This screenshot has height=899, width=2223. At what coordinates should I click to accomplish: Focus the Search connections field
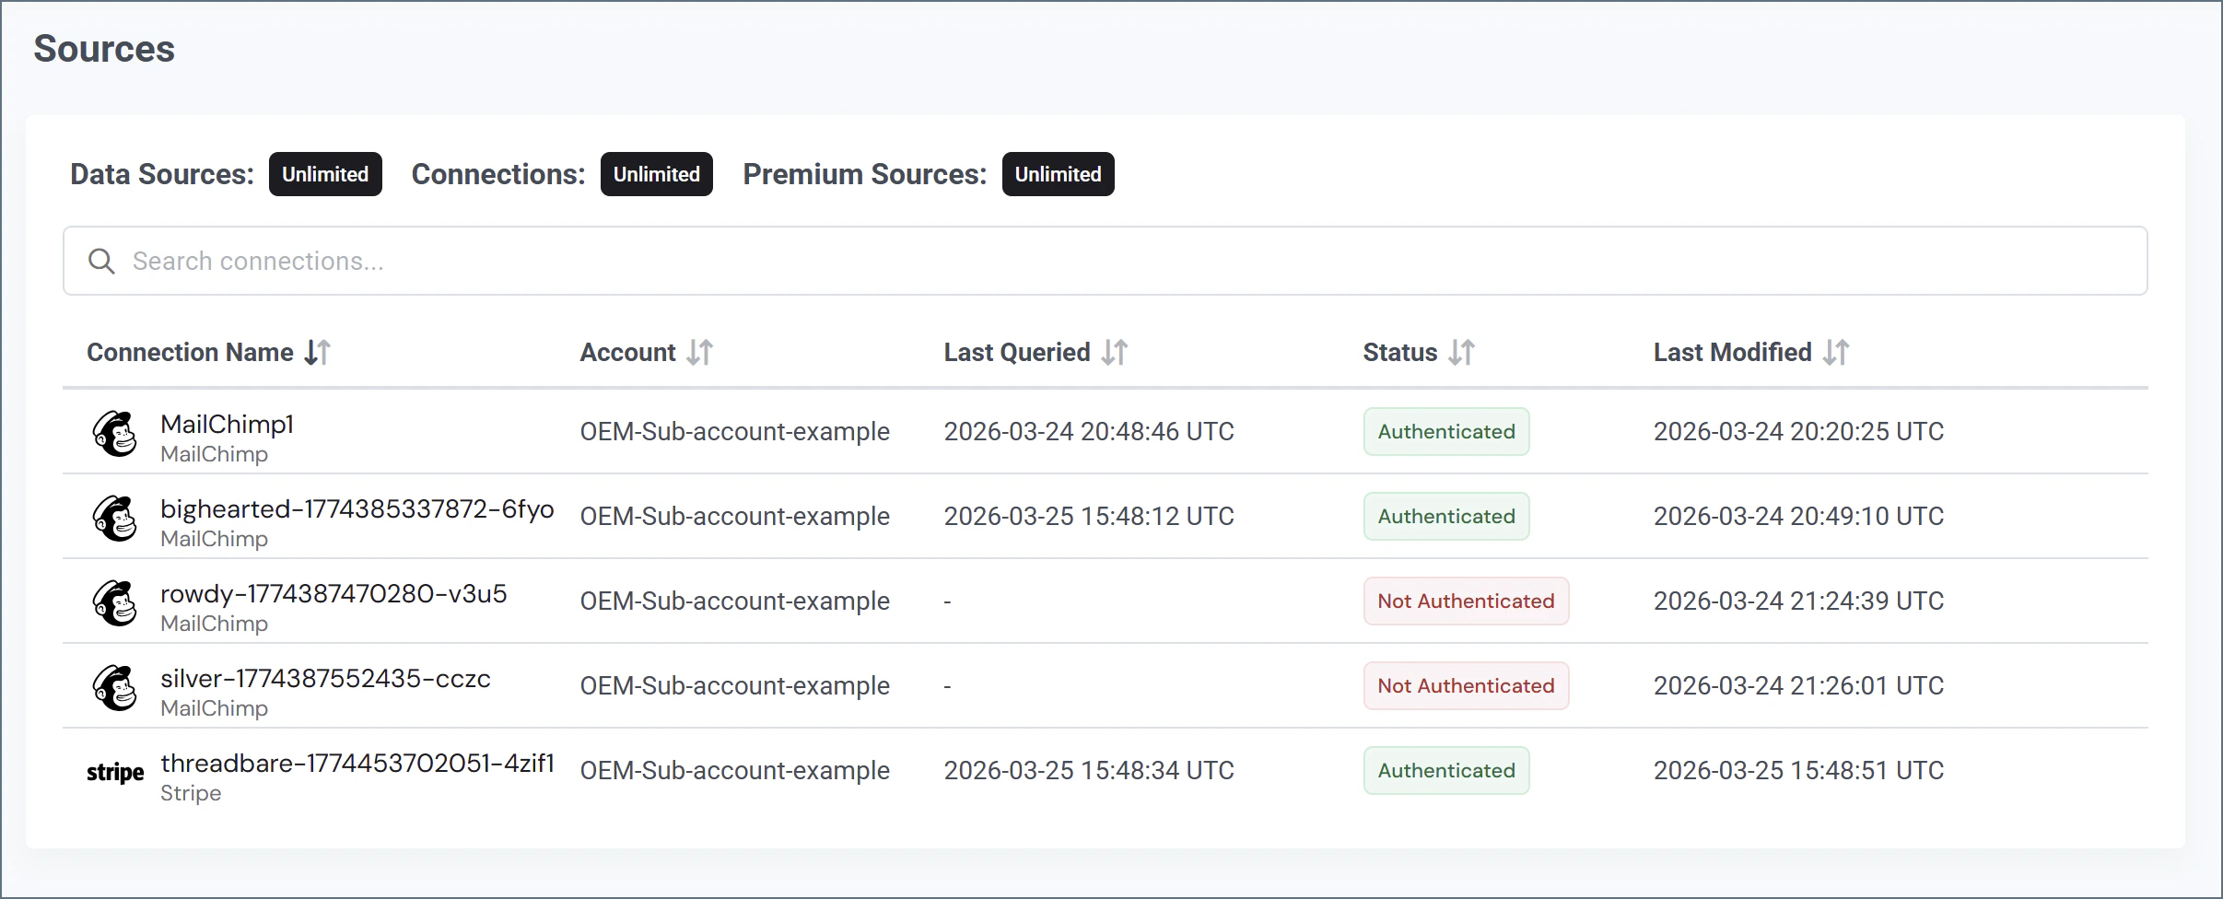point(1105,261)
